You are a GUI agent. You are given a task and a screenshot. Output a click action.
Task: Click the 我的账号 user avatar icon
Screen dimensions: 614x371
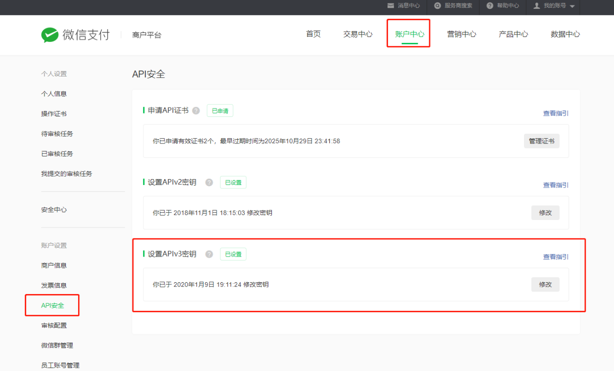point(536,6)
